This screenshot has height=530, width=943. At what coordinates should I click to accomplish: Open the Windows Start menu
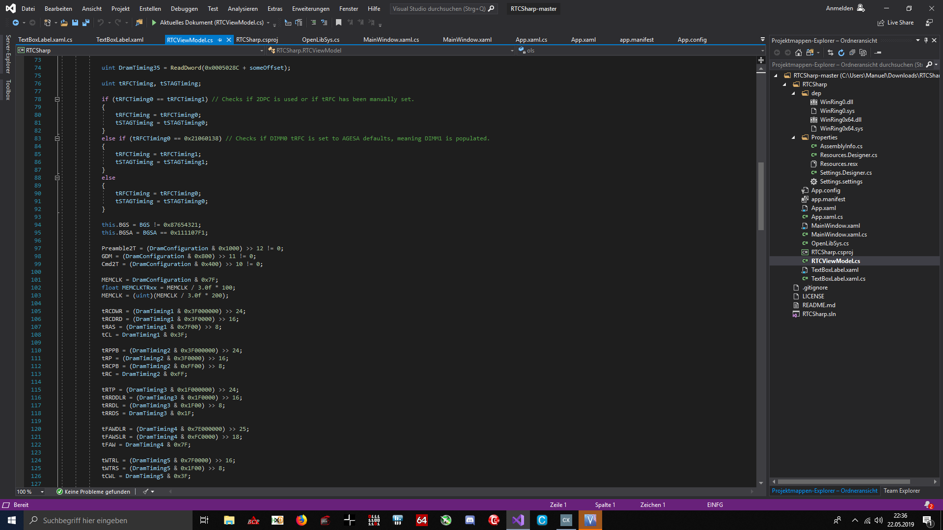[12, 520]
